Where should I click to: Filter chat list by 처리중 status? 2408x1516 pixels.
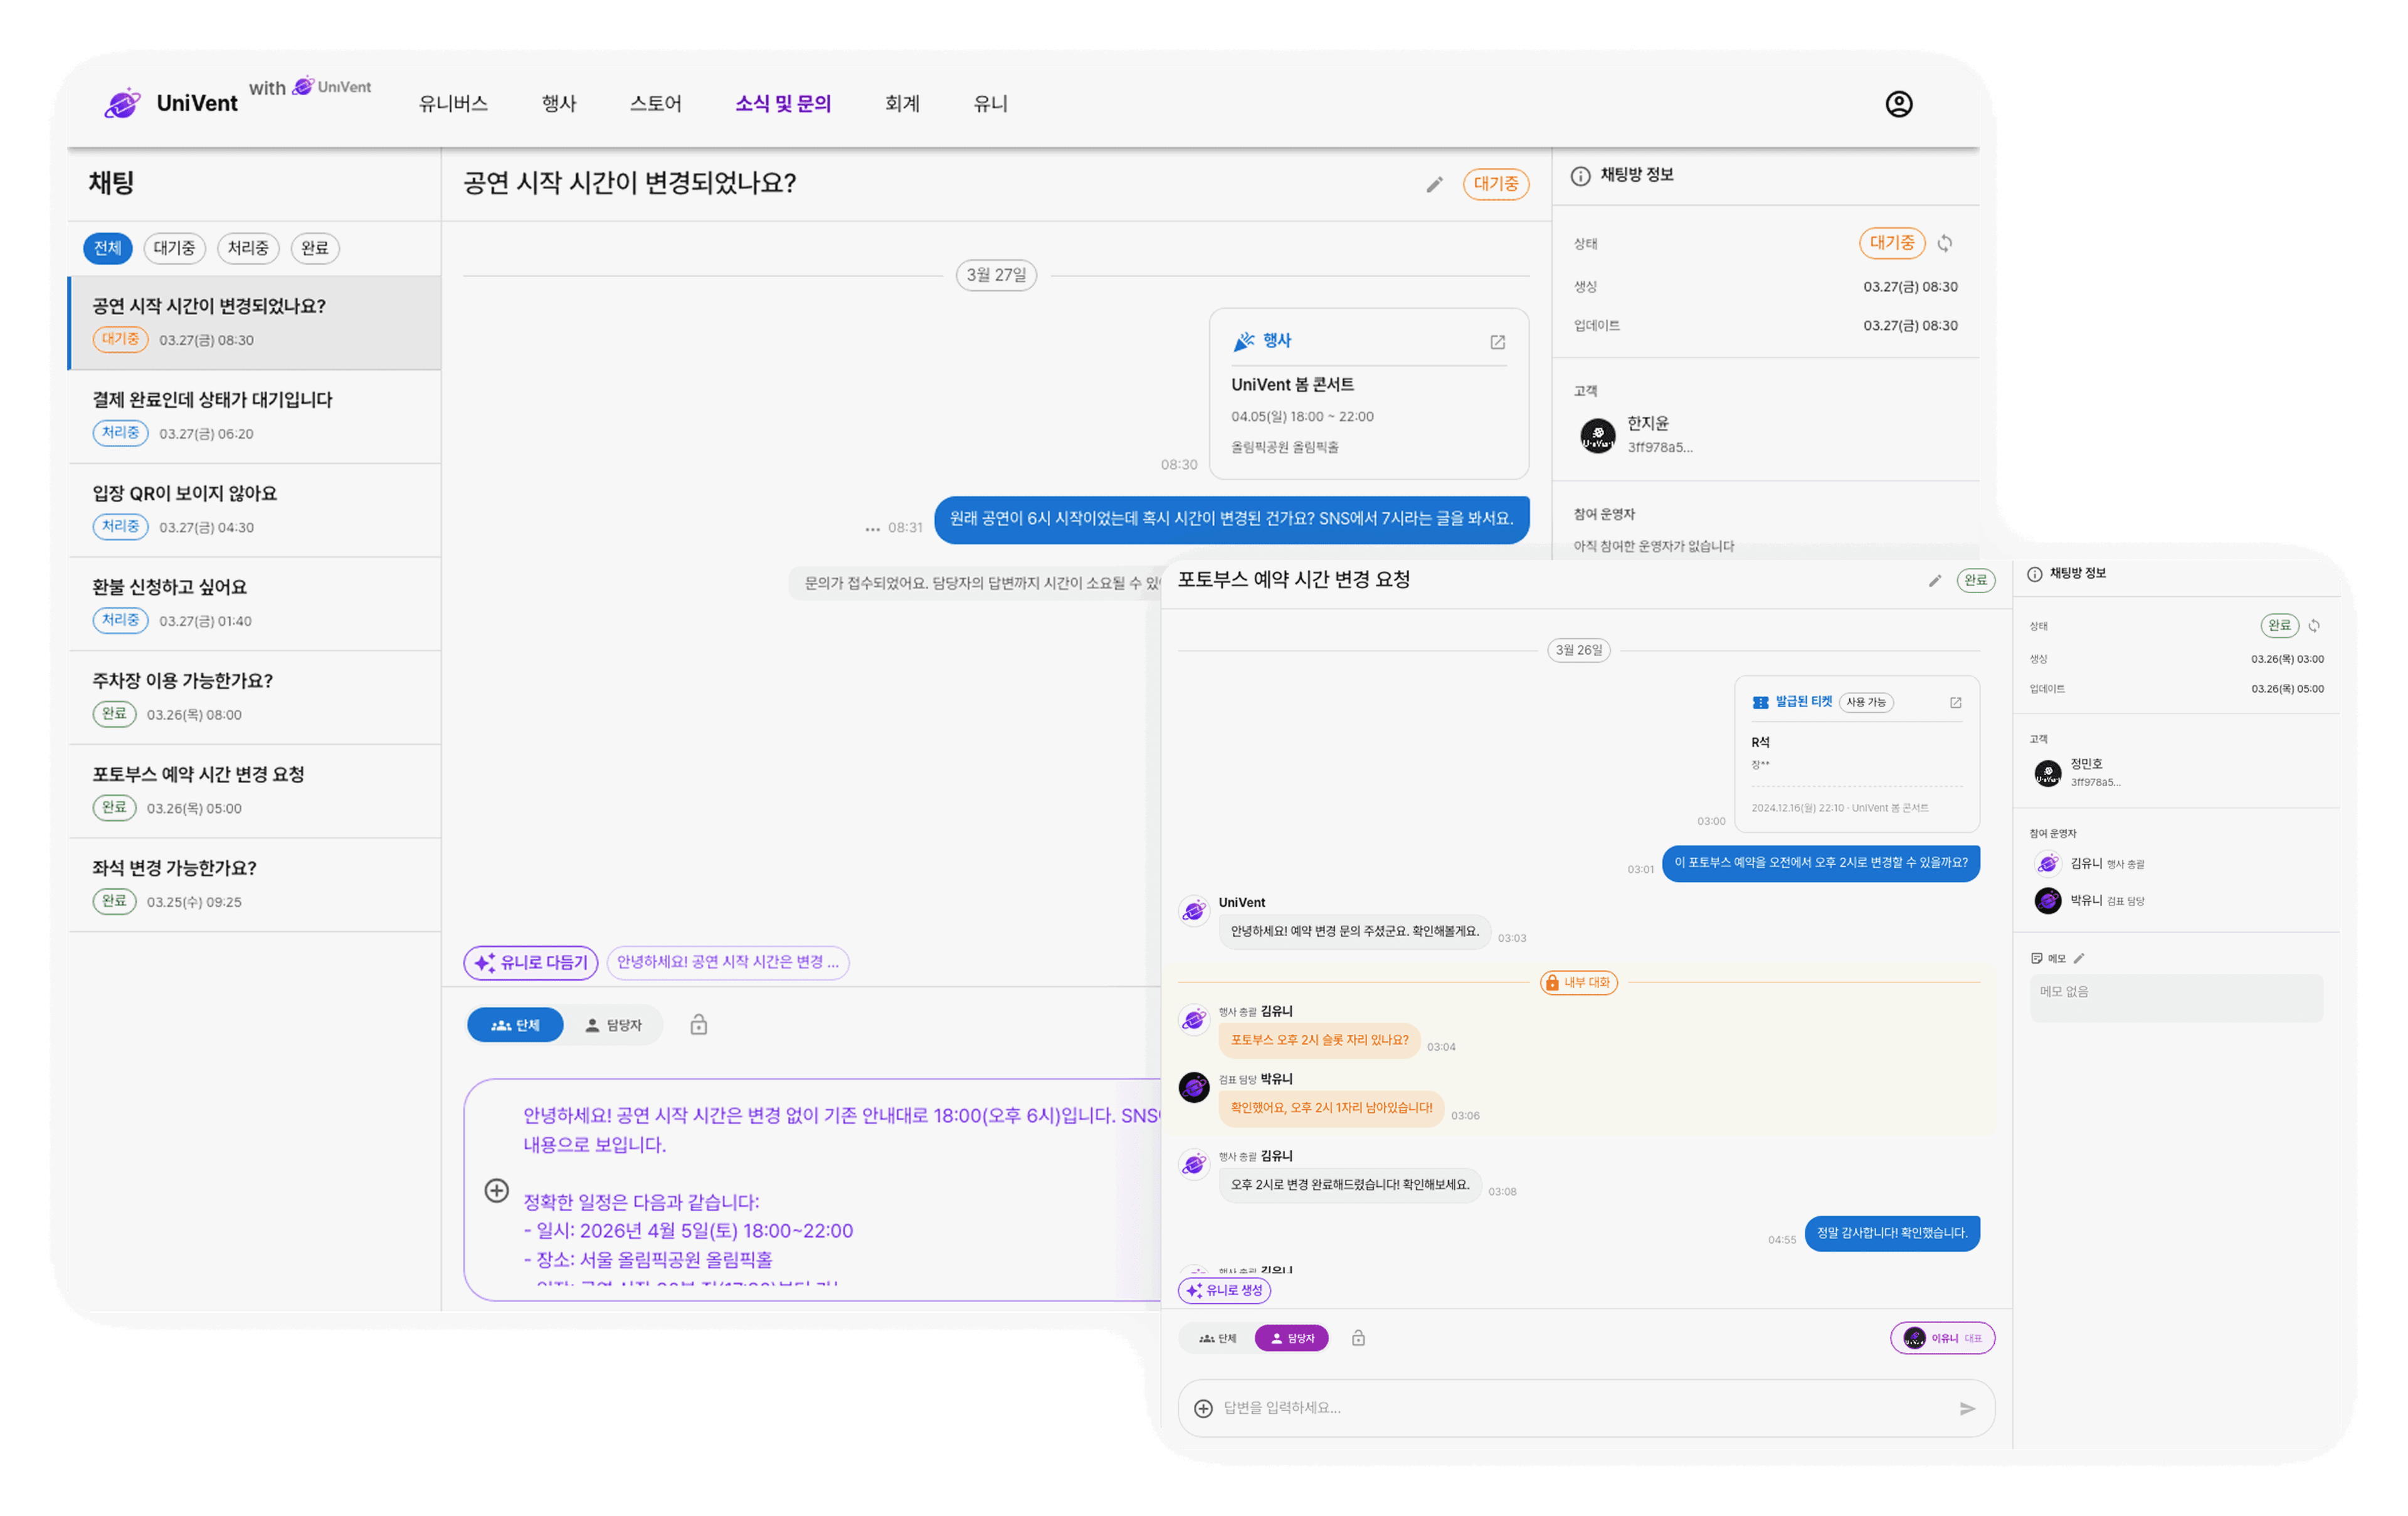click(247, 248)
